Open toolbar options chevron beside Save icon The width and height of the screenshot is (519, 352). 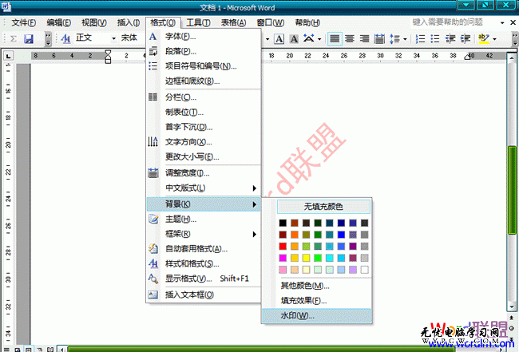(49, 39)
